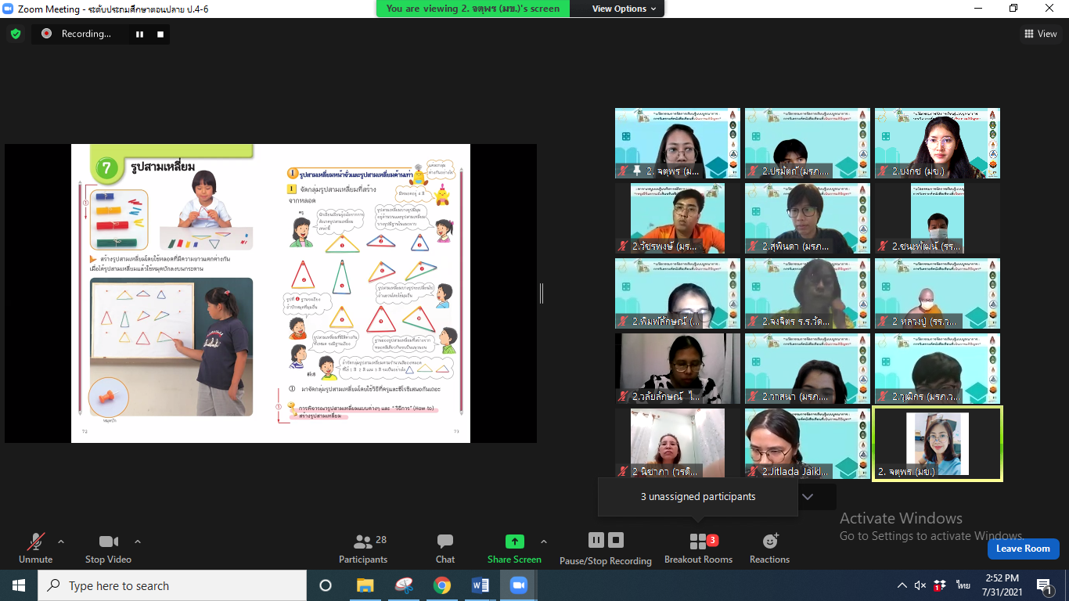Open the Chat panel
Image resolution: width=1069 pixels, height=601 pixels.
coord(445,549)
